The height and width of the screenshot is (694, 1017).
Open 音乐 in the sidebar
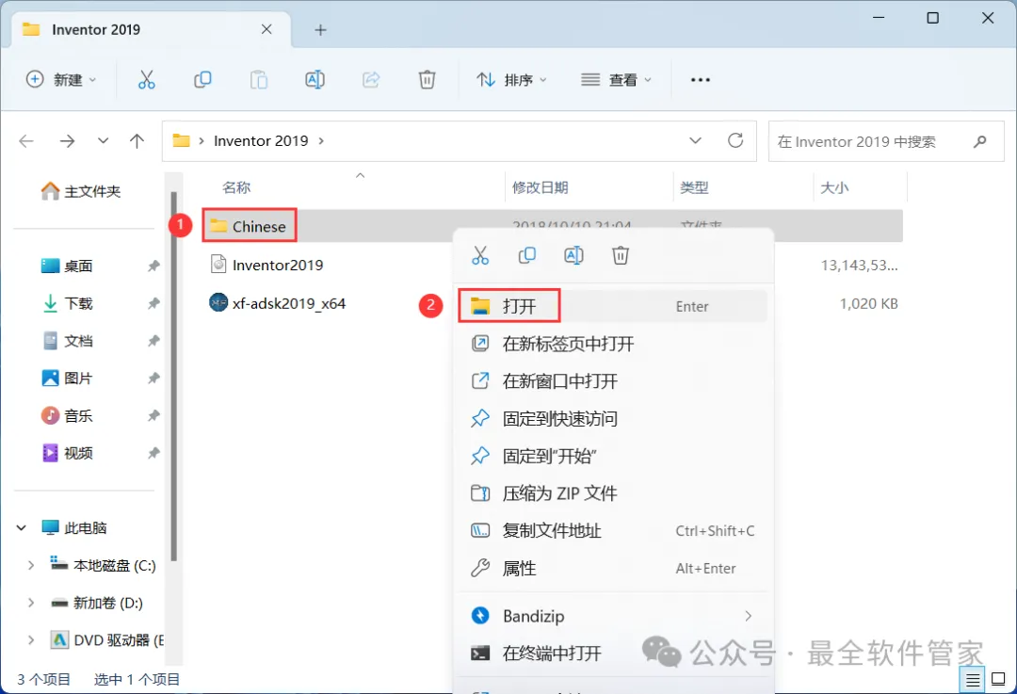[68, 416]
